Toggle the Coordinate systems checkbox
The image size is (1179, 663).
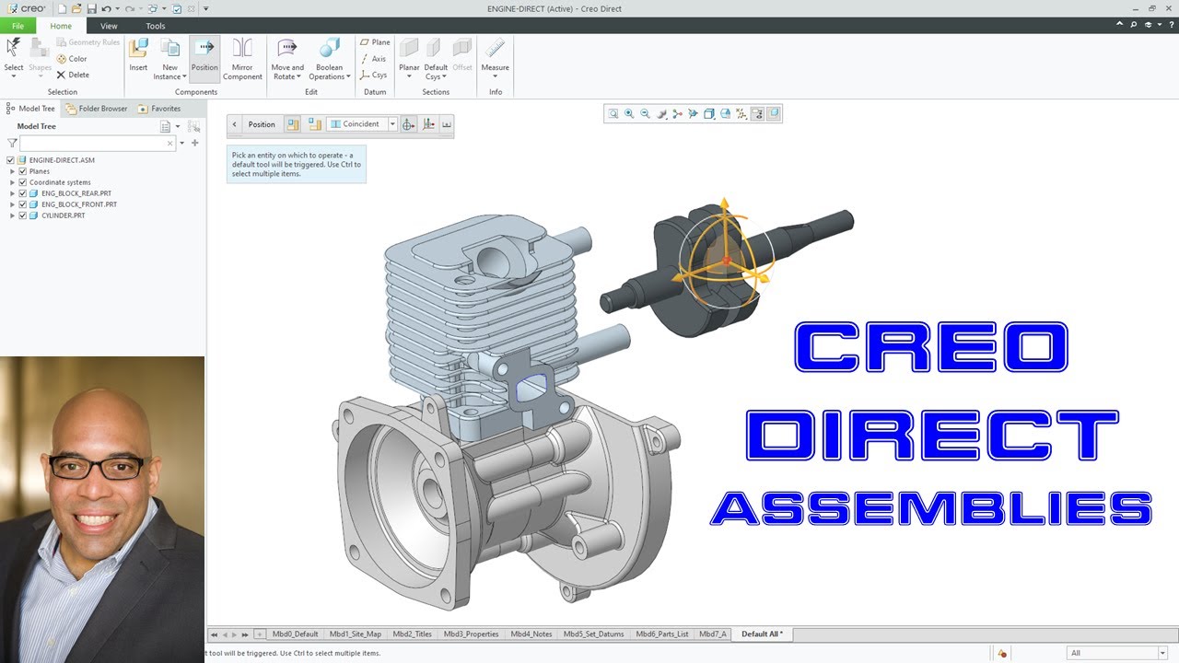(23, 182)
